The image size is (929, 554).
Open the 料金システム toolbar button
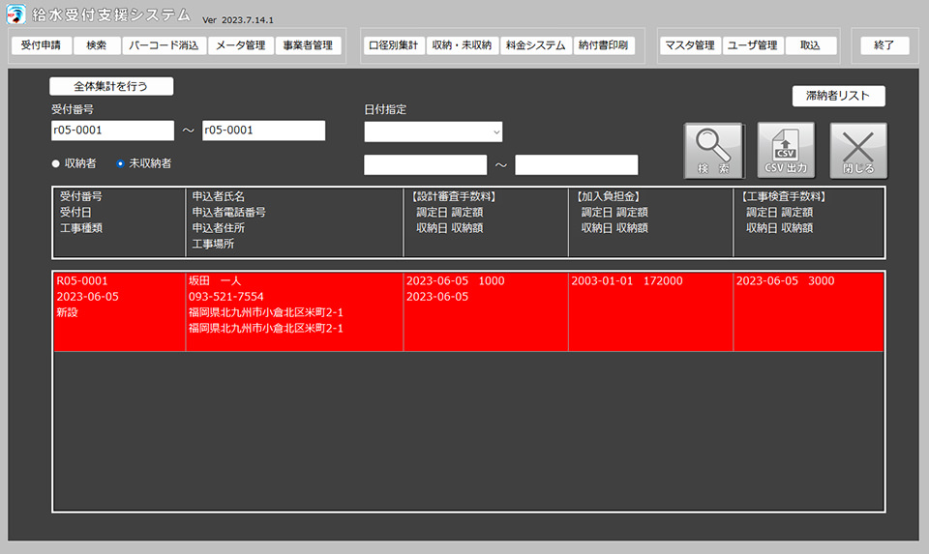point(535,45)
